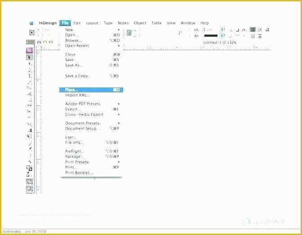Choose Export... from the File menu
Image resolution: width=302 pixels, height=235 pixels.
(x=91, y=109)
